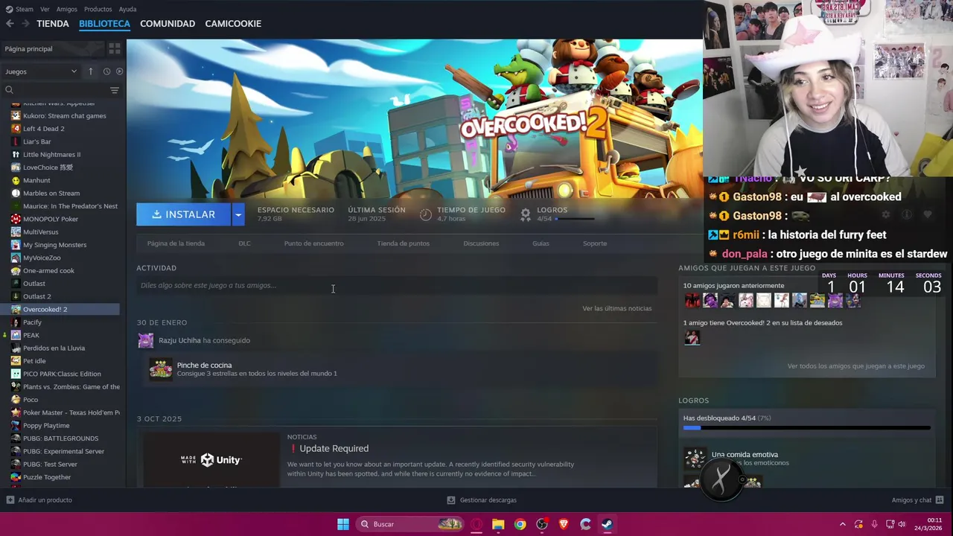Open the Soporte link
Image resolution: width=953 pixels, height=536 pixels.
point(595,243)
